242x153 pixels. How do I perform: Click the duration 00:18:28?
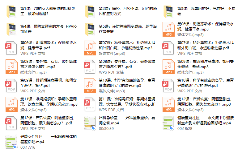[185, 129]
